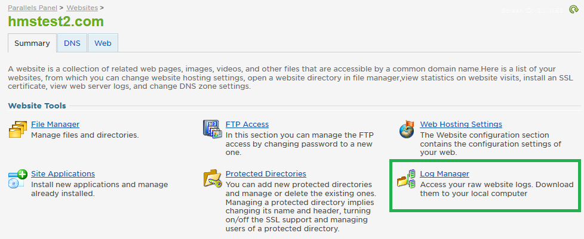Switch to the Web tab

click(x=103, y=43)
